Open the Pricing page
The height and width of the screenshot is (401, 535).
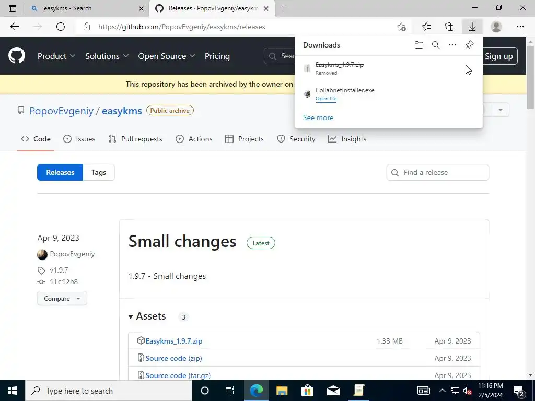[x=217, y=56]
